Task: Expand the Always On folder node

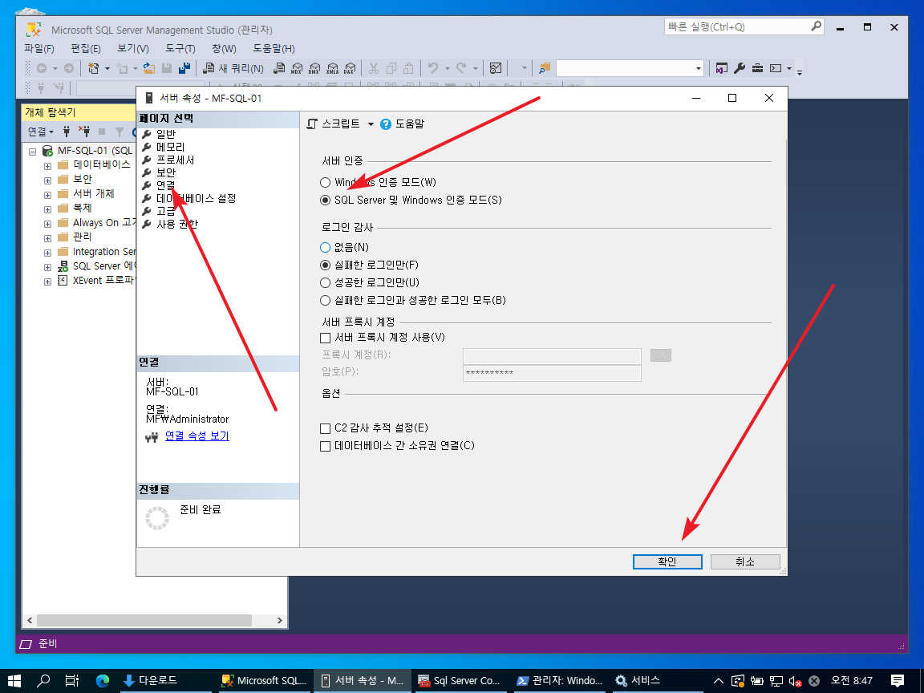Action: click(x=48, y=224)
